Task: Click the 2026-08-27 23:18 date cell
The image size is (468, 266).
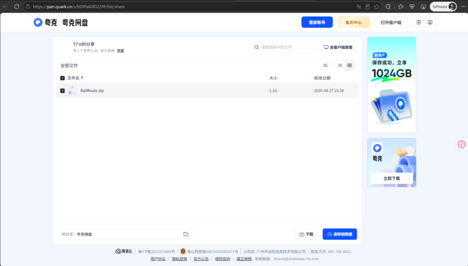Action: [x=329, y=90]
